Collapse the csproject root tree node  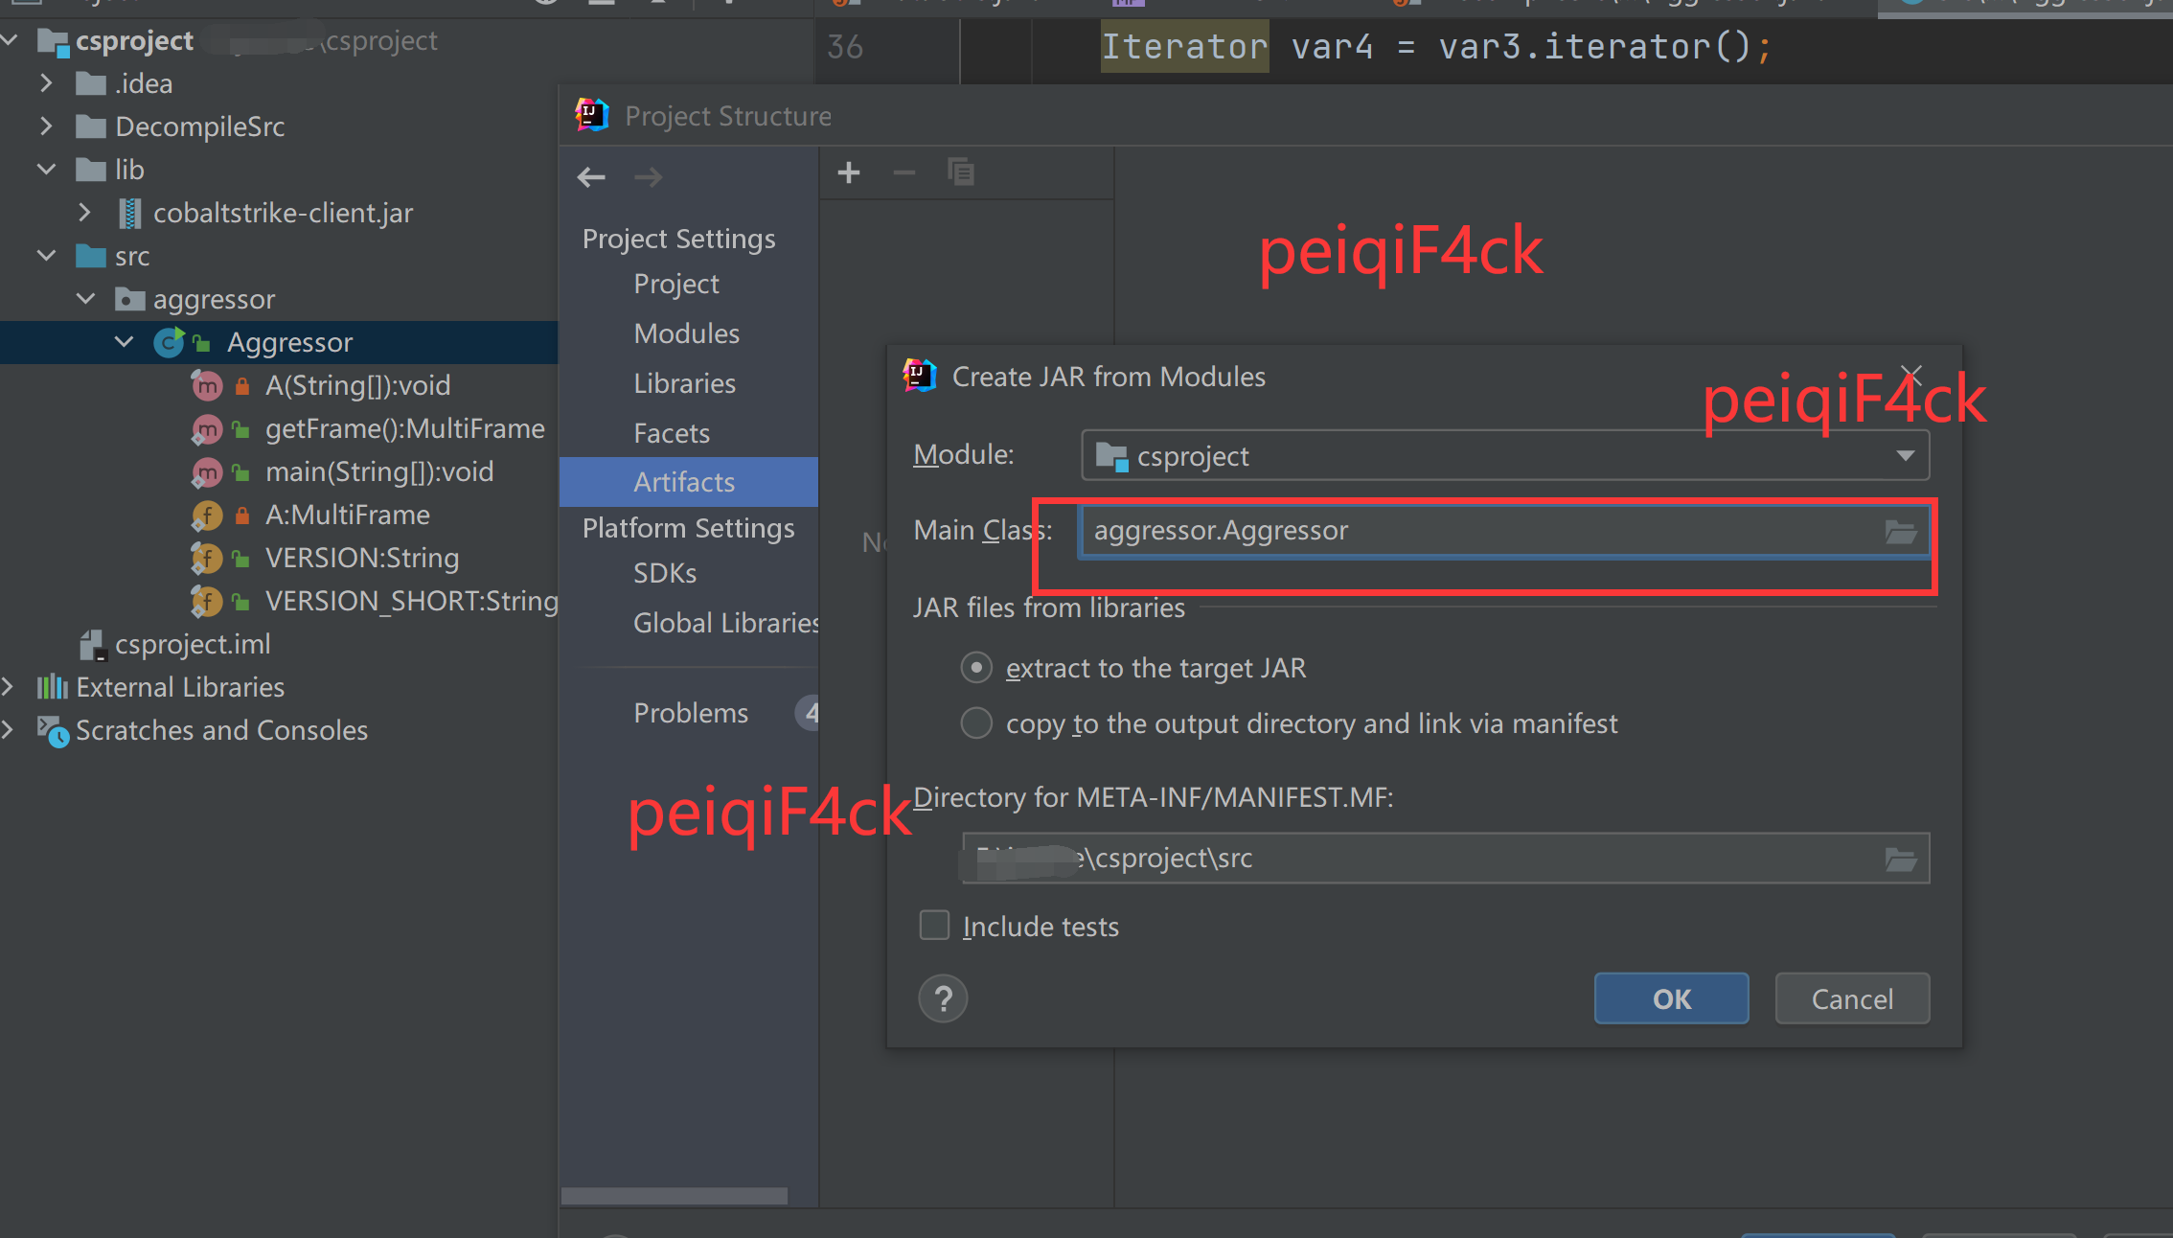click(10, 40)
